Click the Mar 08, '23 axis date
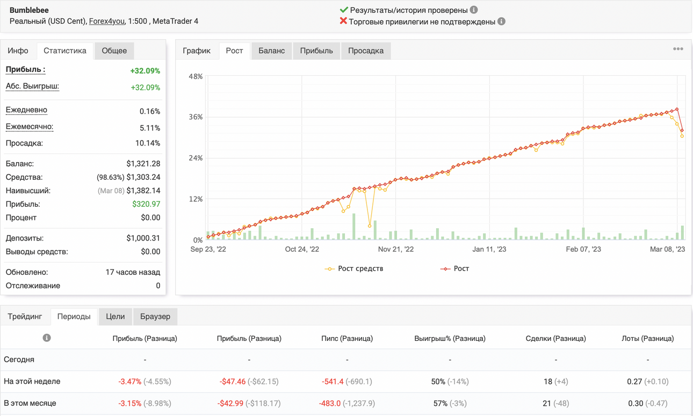The width and height of the screenshot is (693, 416). 667,249
